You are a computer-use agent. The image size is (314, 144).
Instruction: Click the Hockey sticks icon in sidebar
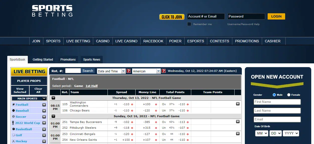coord(14,141)
